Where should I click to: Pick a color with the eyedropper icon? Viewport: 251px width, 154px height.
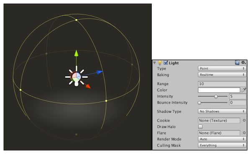coord(243,90)
